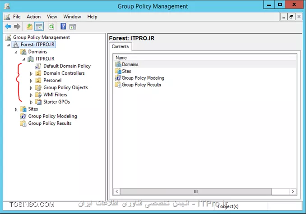Click the Name column header

click(205, 58)
